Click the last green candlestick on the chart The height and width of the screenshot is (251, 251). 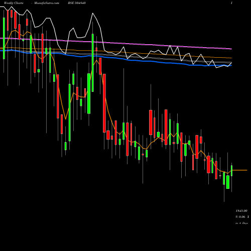pos(232,171)
